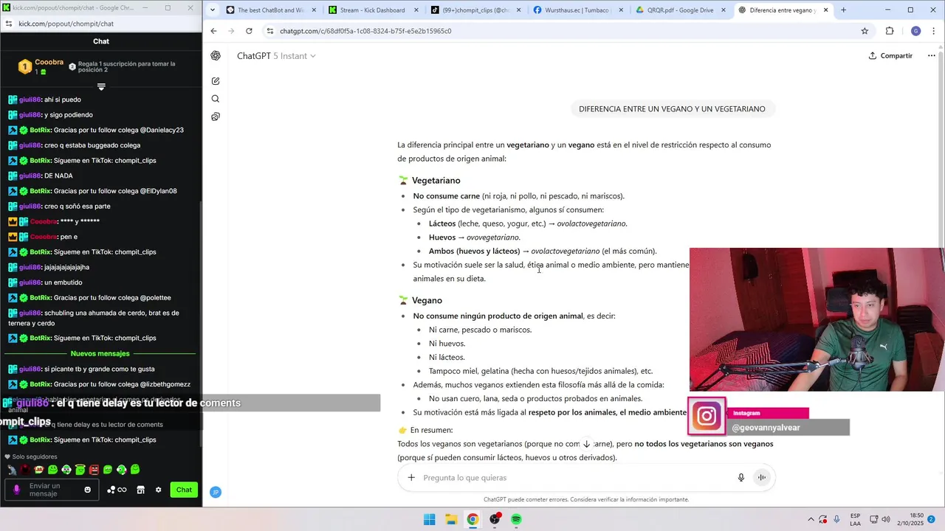Open a new Chrome tab
The height and width of the screenshot is (531, 945).
point(843,10)
